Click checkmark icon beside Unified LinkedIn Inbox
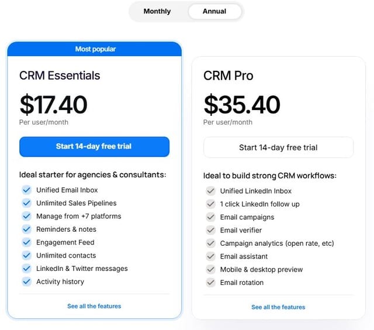The width and height of the screenshot is (374, 330). (x=211, y=191)
